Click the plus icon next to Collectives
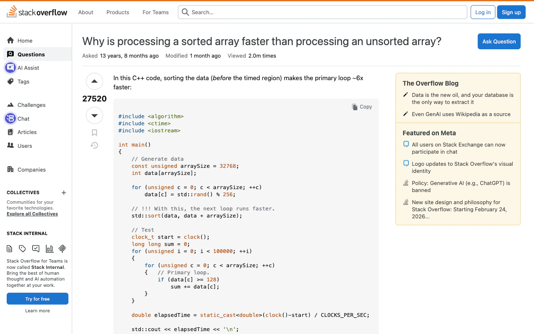This screenshot has width=534, height=334. click(64, 192)
